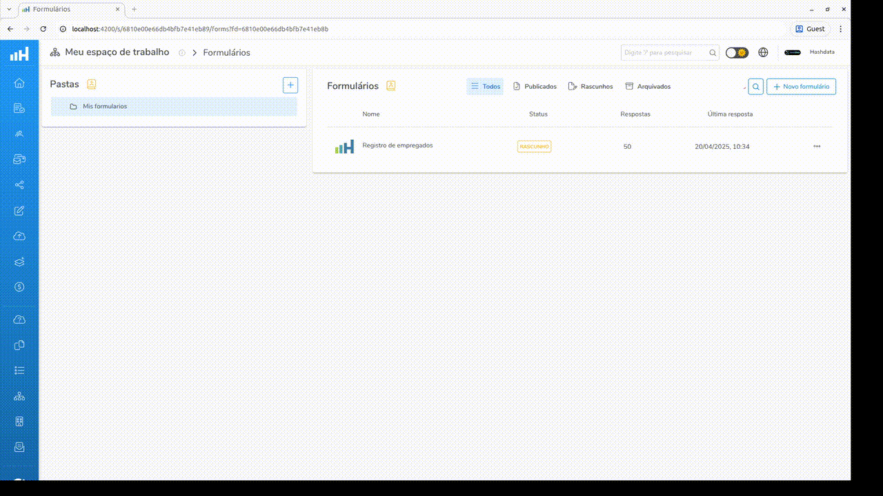Image resolution: width=883 pixels, height=496 pixels.
Task: Open the list sidebar icon
Action: point(19,371)
